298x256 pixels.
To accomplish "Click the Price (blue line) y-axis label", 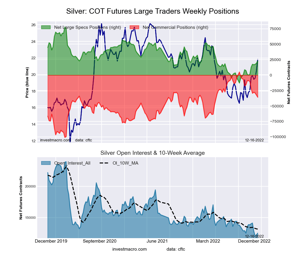I will tap(27, 82).
